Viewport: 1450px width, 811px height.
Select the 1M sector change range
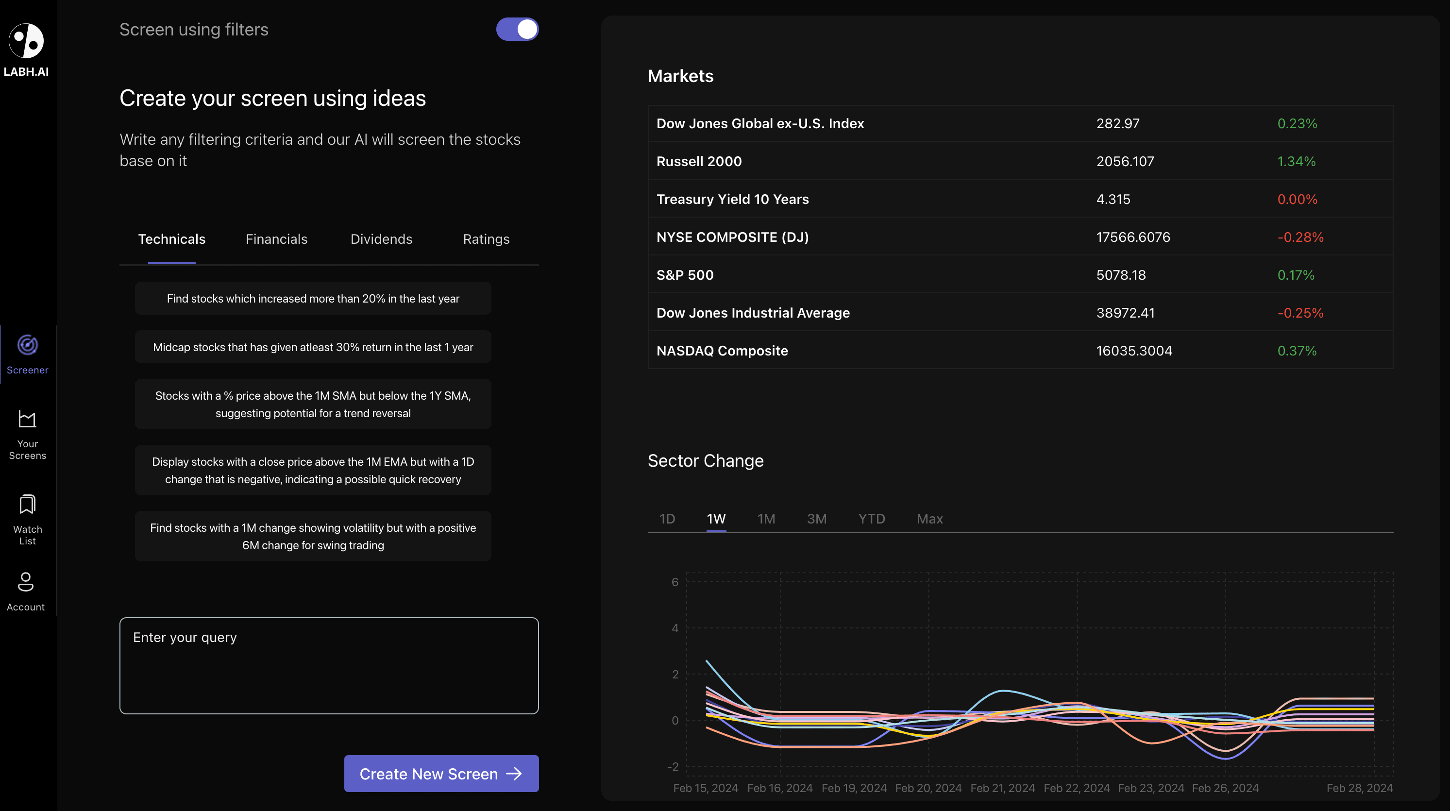pyautogui.click(x=766, y=519)
